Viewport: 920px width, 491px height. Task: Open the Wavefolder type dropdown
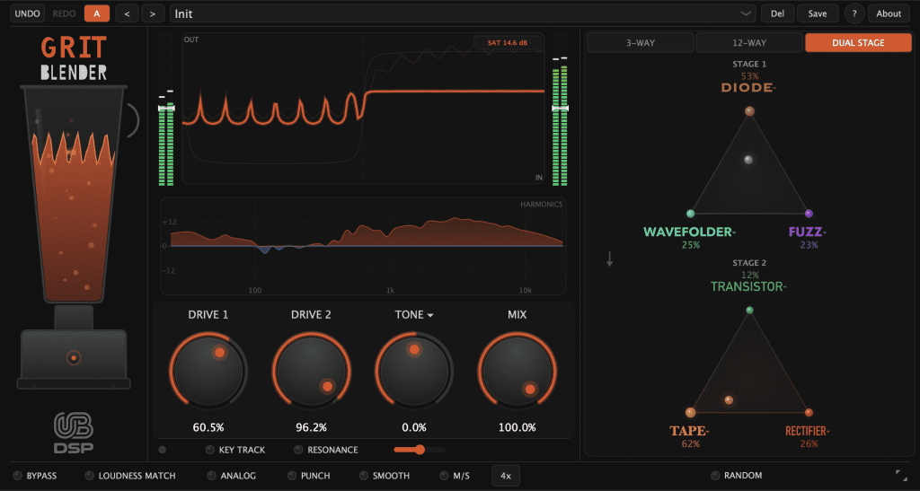click(x=689, y=232)
